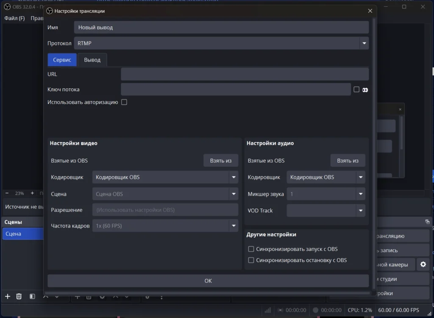Click 'Взять из' in video settings
434x318 pixels.
coord(220,160)
